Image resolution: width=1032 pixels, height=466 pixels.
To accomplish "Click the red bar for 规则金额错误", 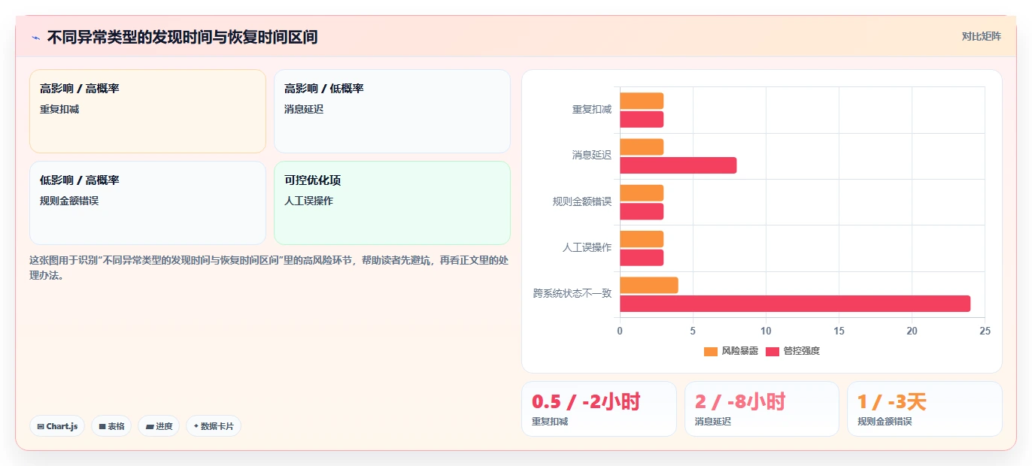I will coord(642,211).
